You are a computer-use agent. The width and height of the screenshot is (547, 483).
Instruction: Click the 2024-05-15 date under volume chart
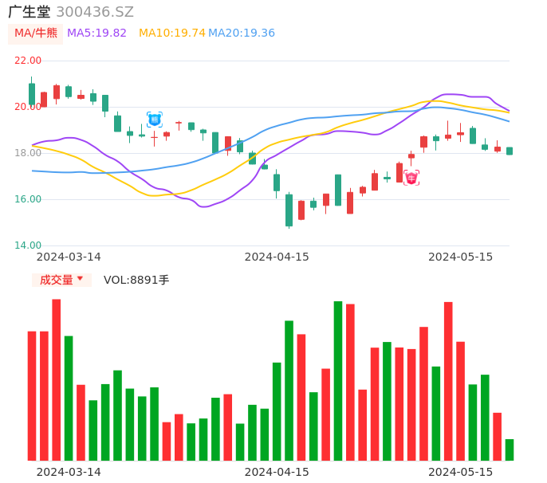[x=461, y=472]
